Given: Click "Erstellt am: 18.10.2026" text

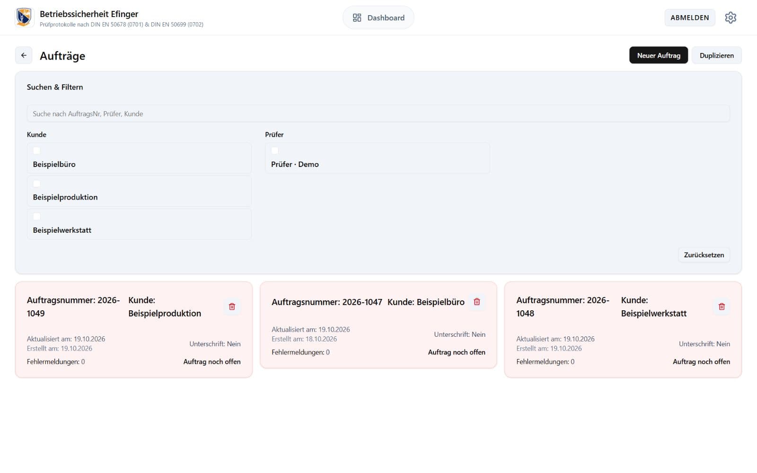Looking at the screenshot, I should (304, 339).
